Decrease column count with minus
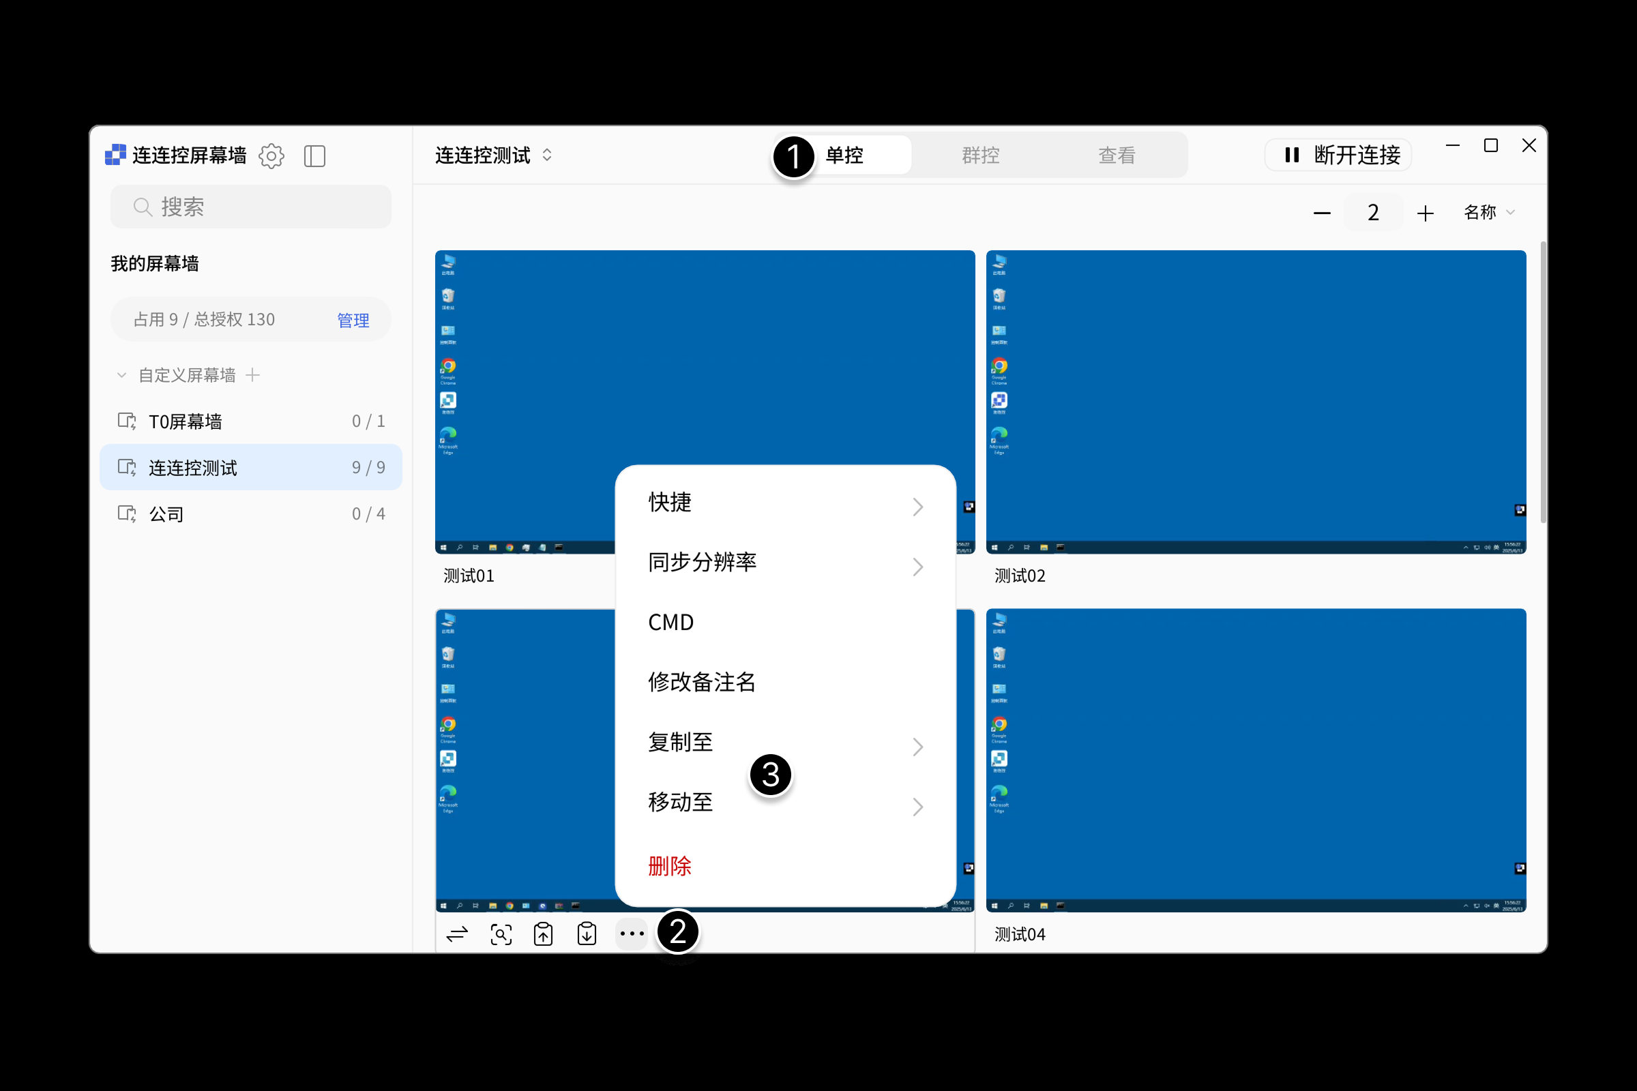 [1322, 213]
